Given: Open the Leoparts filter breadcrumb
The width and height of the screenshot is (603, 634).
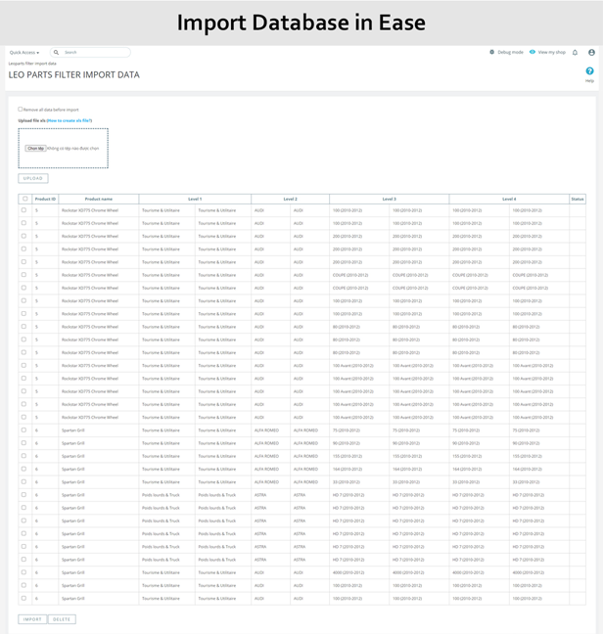Looking at the screenshot, I should tap(21, 63).
